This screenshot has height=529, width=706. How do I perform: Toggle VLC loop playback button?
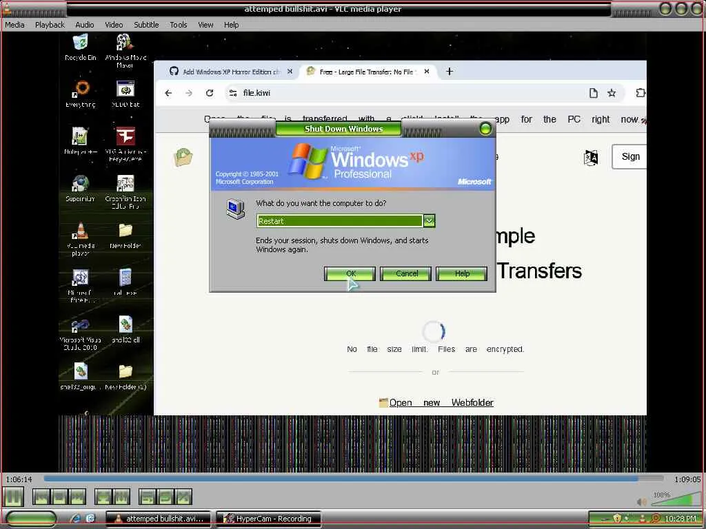165,497
